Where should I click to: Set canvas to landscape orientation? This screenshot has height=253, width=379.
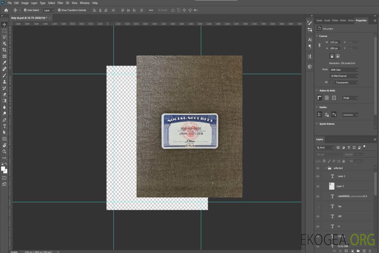(x=338, y=56)
